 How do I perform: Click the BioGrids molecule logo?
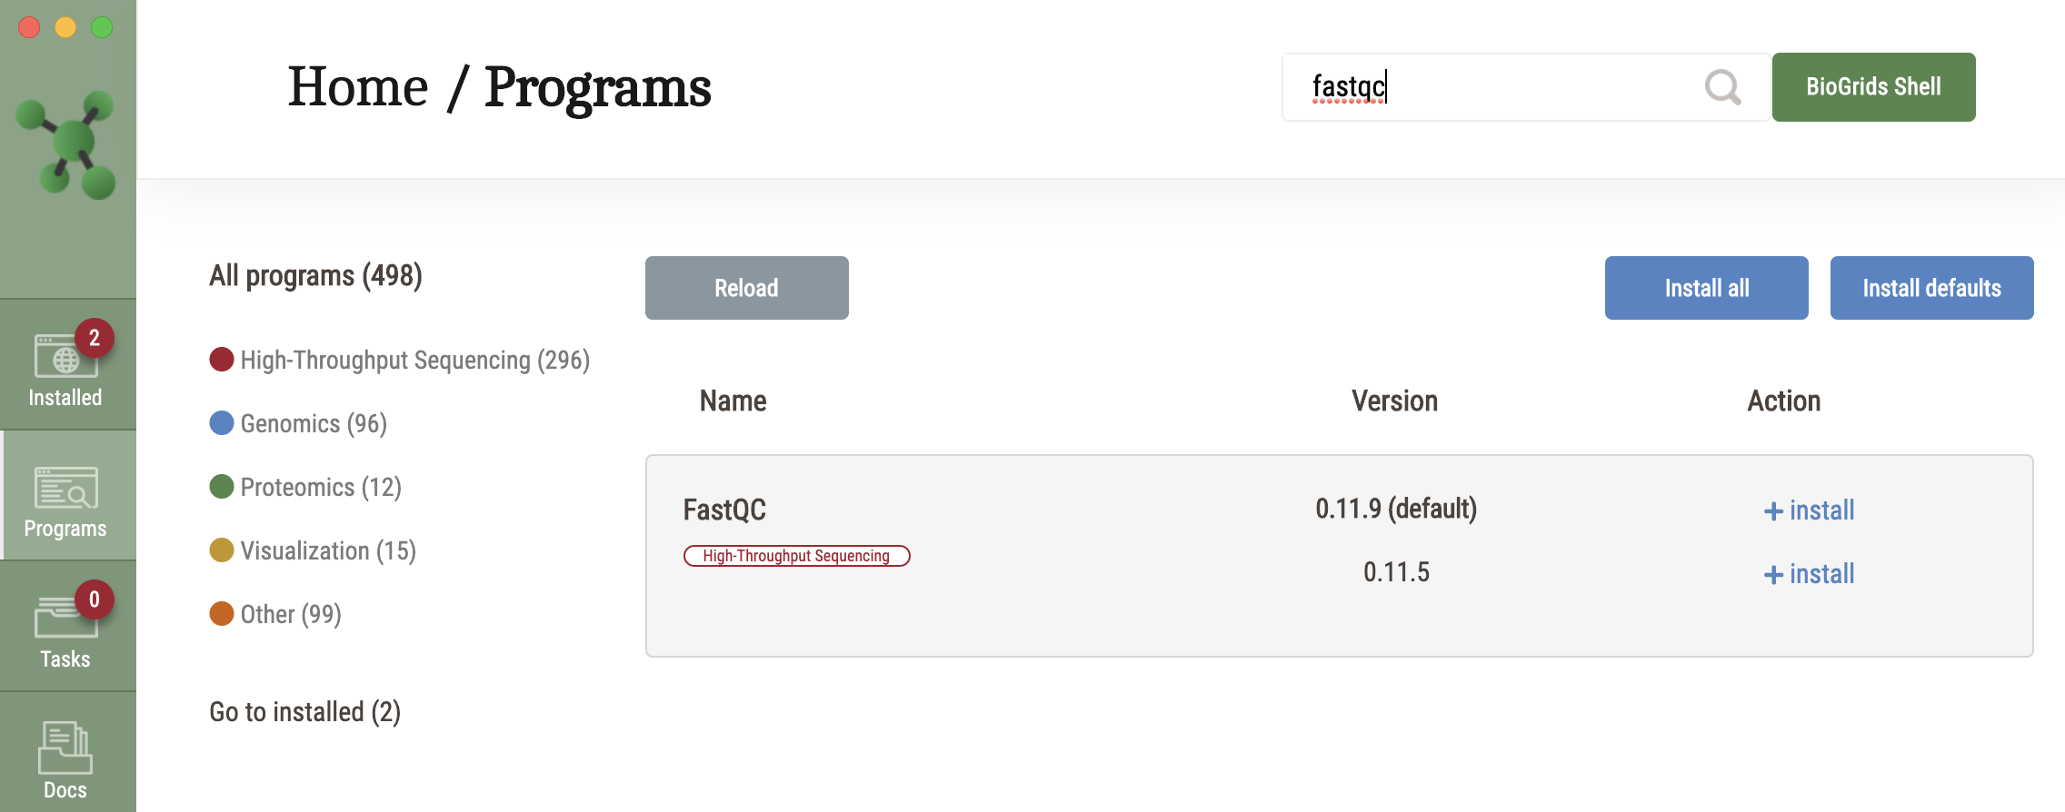[67, 144]
